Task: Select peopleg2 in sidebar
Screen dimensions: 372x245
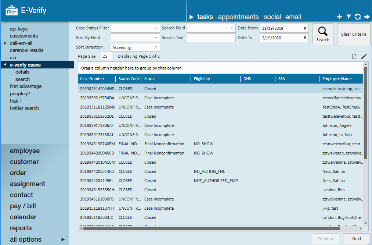Action: 20,94
